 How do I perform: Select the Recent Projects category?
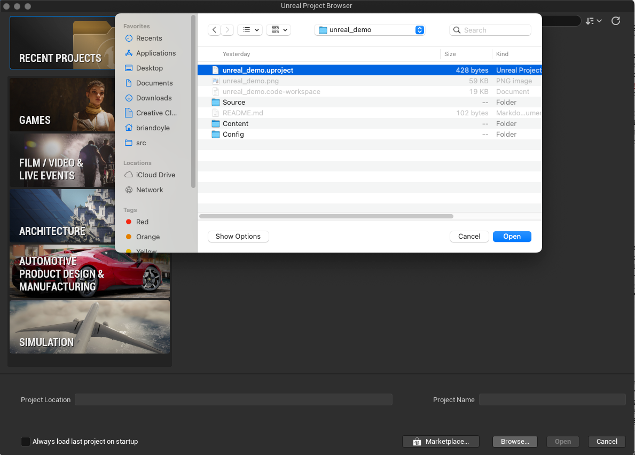[62, 43]
